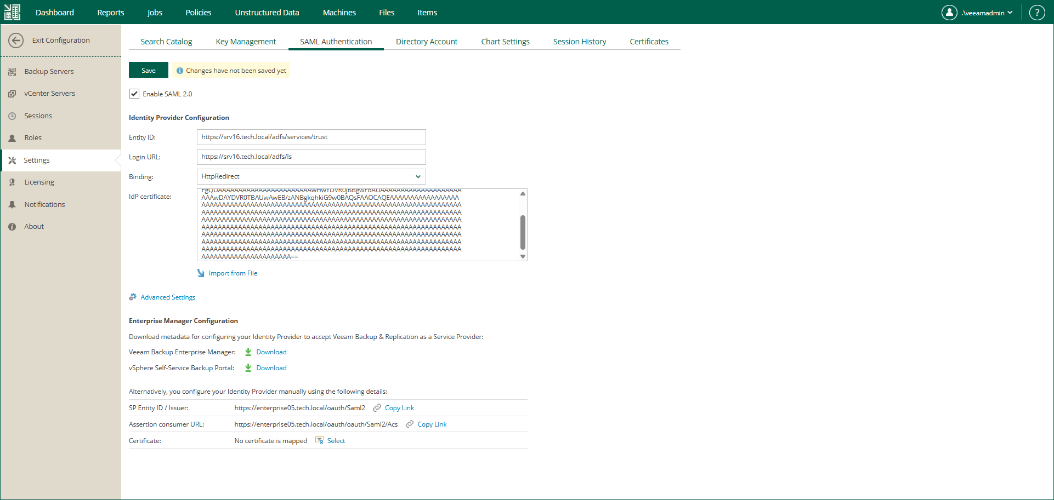The height and width of the screenshot is (500, 1054).
Task: Open the Unstructured Data menu
Action: (x=267, y=13)
